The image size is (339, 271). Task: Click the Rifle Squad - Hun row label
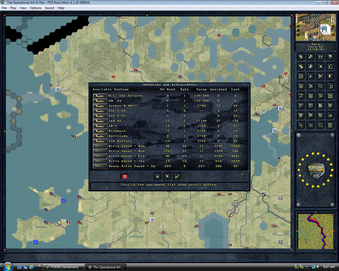pos(127,151)
